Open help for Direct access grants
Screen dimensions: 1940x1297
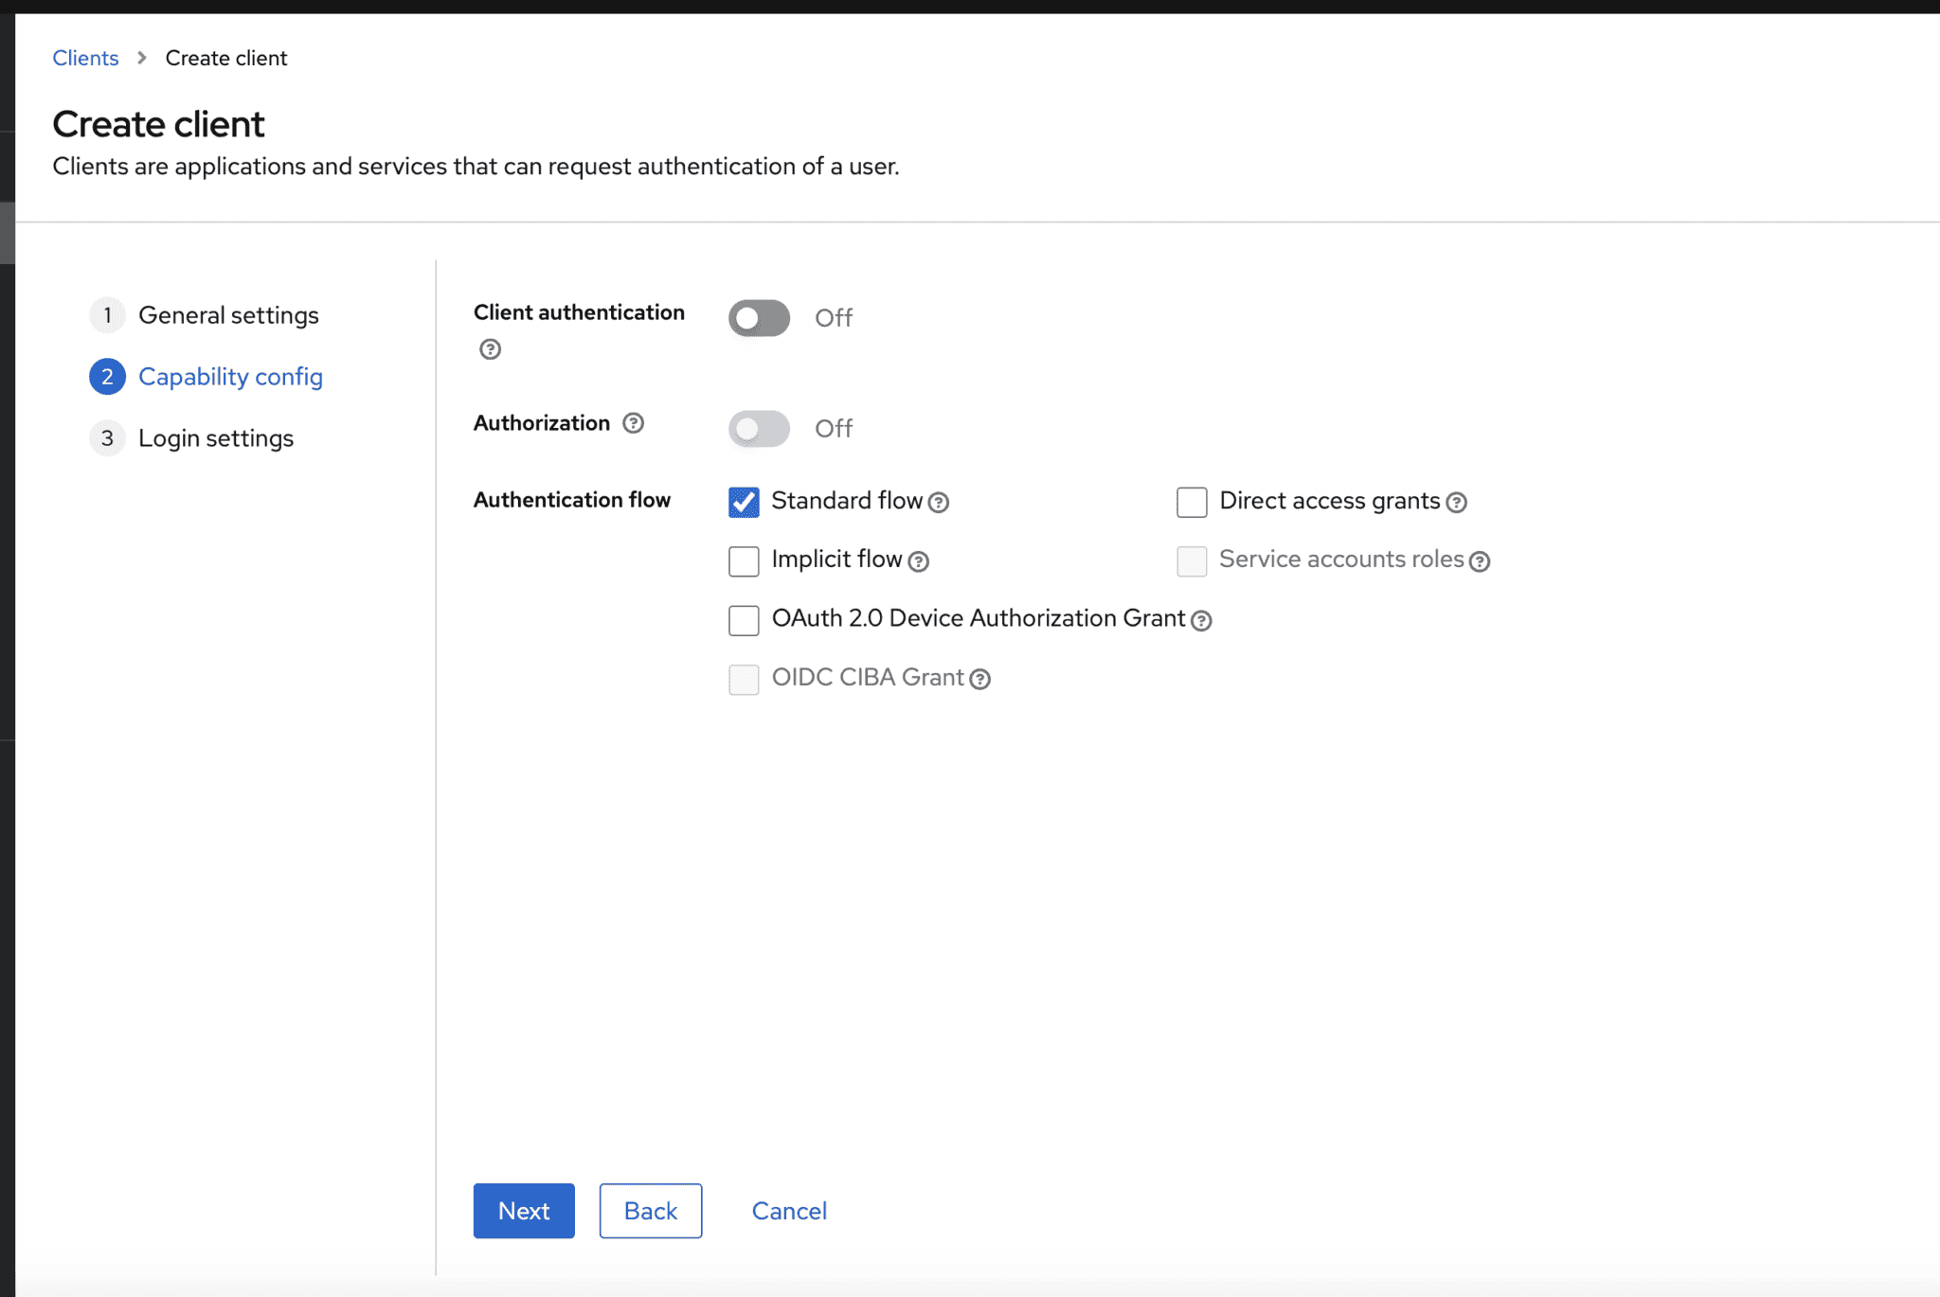(1457, 502)
